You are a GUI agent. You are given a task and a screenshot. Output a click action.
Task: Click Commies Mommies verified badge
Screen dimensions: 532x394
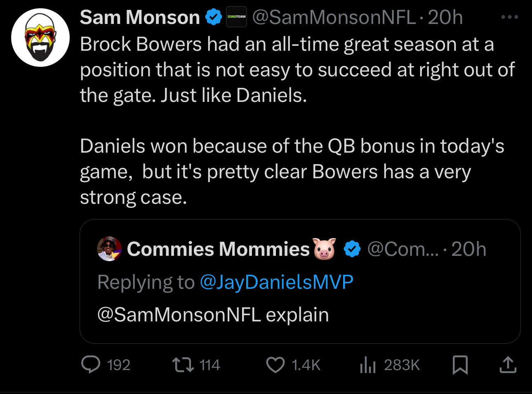pos(352,249)
